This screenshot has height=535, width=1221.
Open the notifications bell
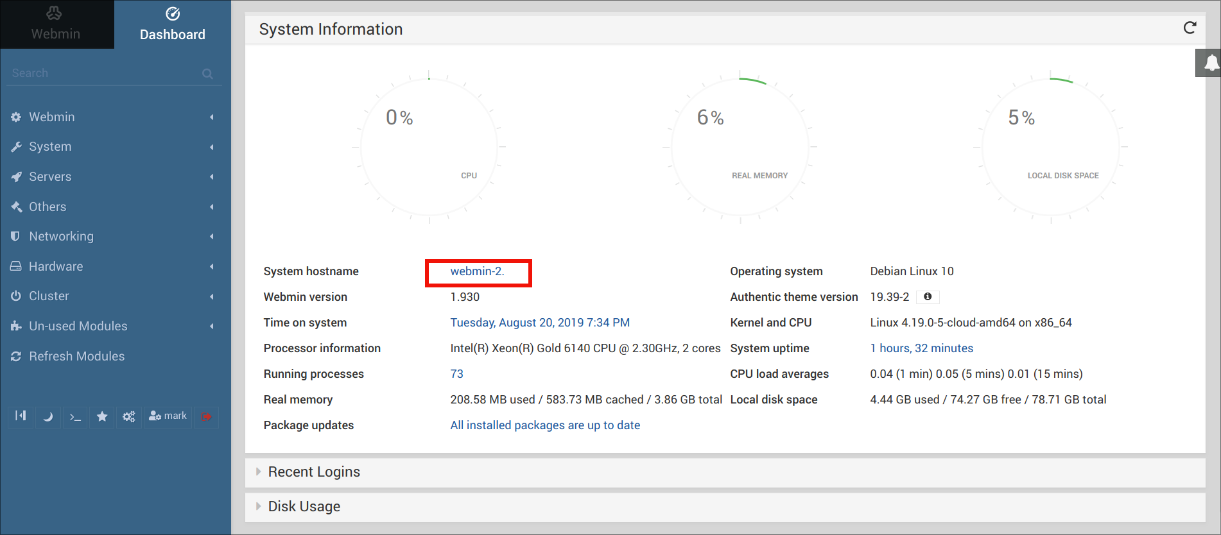(1209, 63)
